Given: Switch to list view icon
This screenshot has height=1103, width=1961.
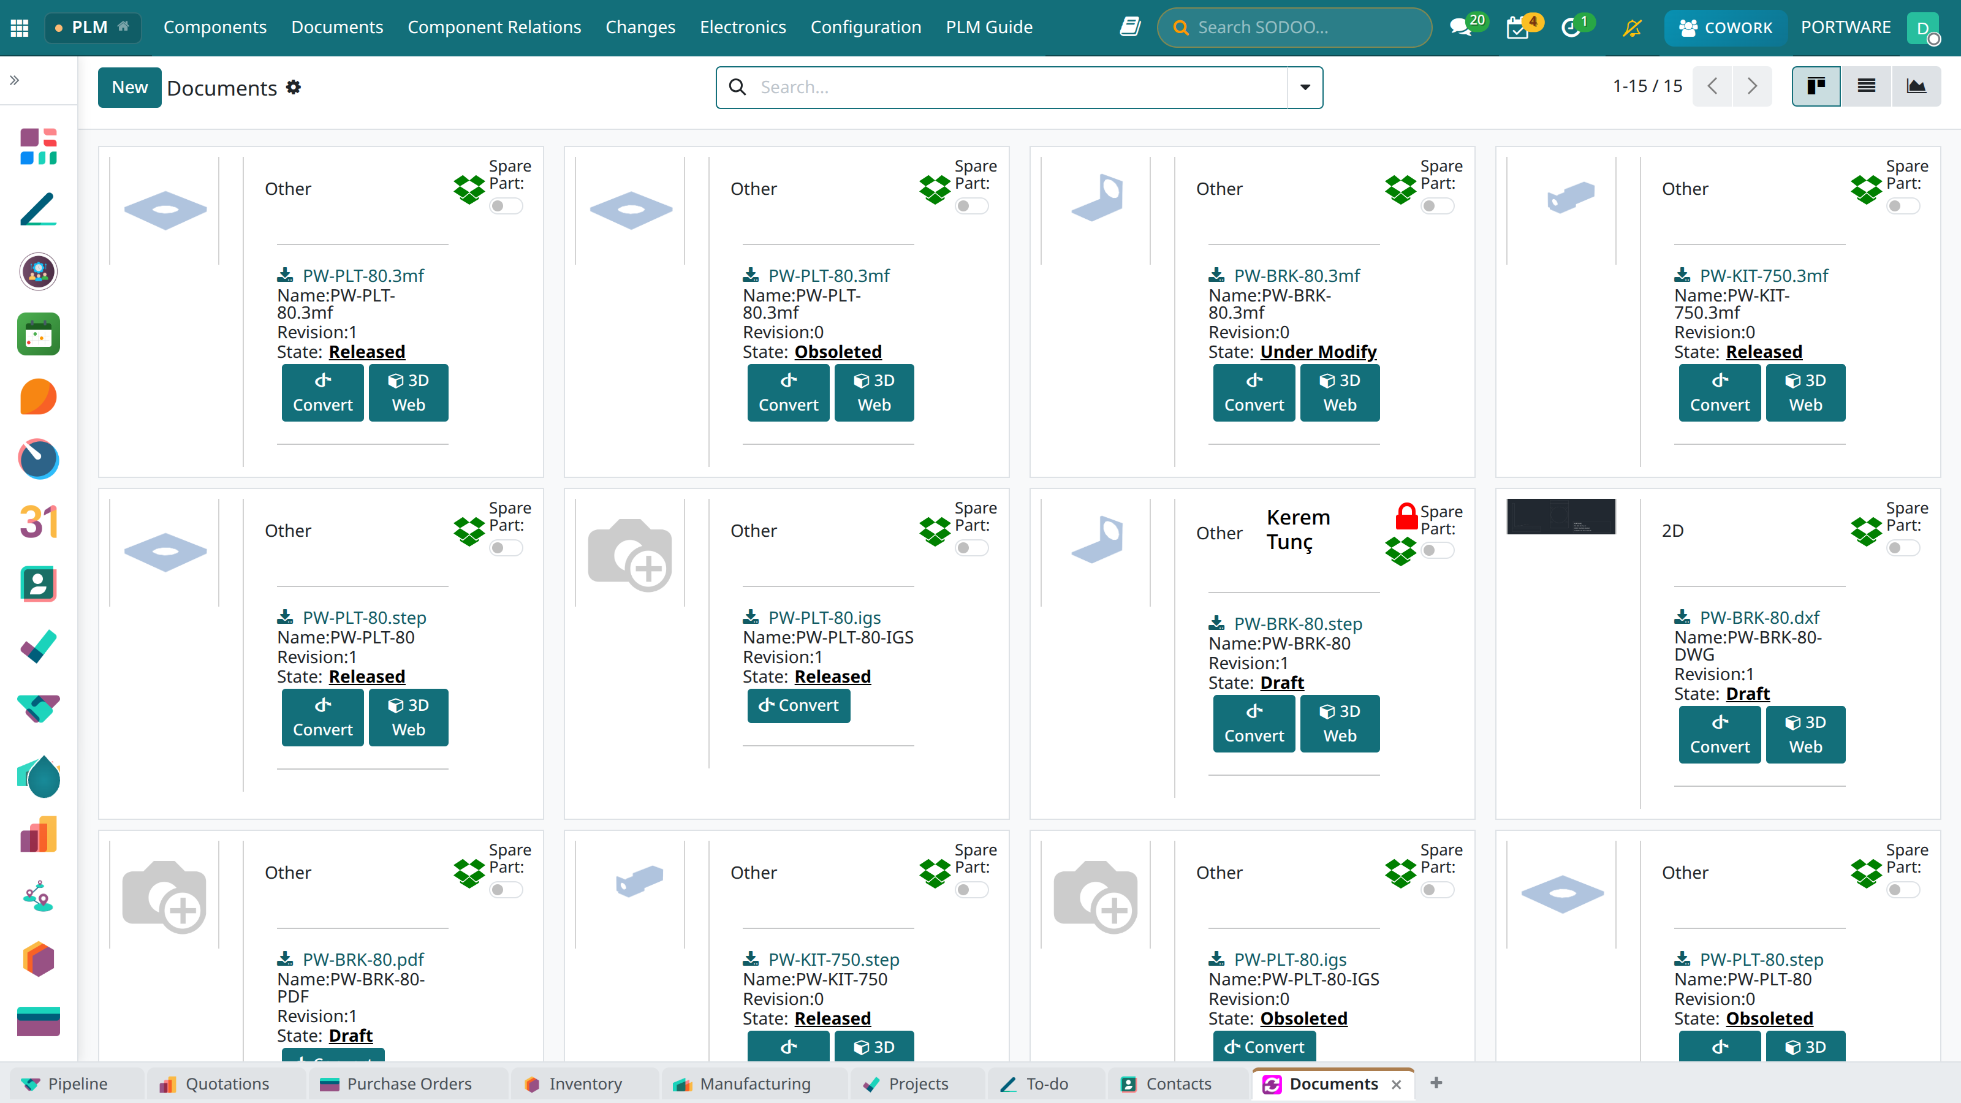Looking at the screenshot, I should (1866, 86).
